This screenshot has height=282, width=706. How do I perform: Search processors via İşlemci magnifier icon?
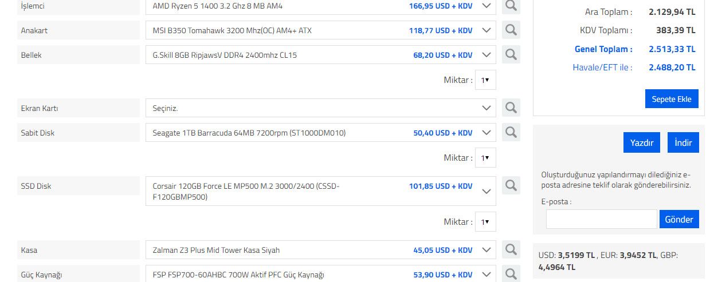coord(511,6)
